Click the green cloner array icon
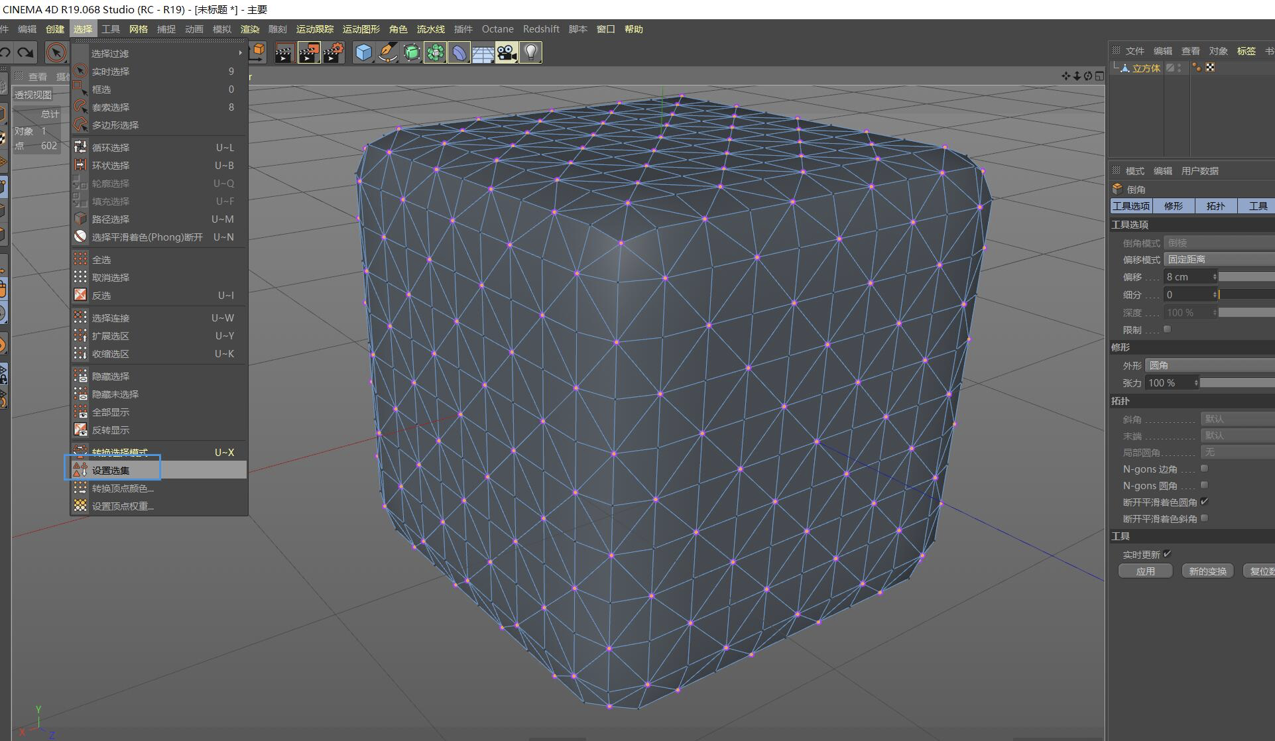1275x741 pixels. [x=435, y=52]
